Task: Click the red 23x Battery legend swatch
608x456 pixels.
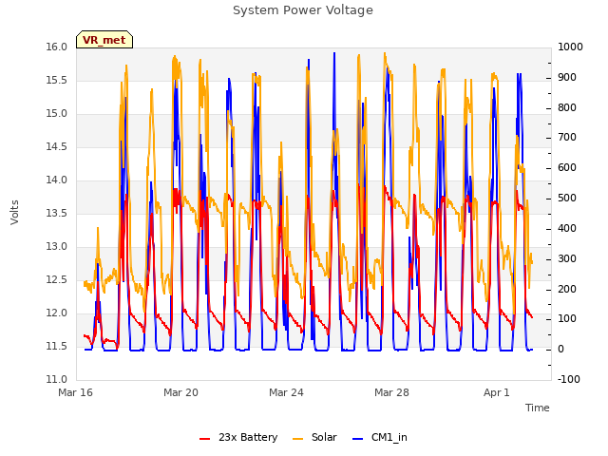Action: coord(204,439)
